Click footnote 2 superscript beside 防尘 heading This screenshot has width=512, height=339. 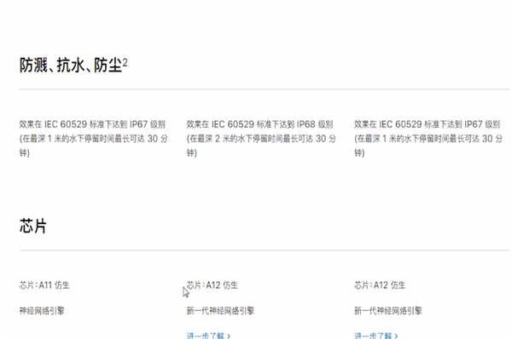125,62
